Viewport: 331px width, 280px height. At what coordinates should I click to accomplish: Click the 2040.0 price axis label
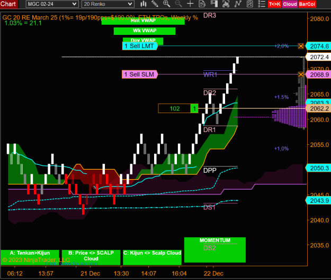pyautogui.click(x=319, y=220)
